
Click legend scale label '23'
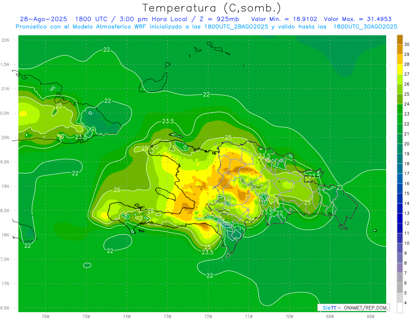(x=407, y=114)
